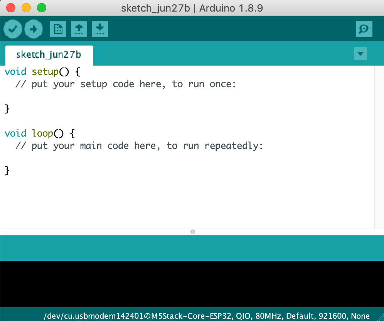The image size is (384, 321).
Task: Click the window title 'sketch_jun27b | Arduino 1.8.9'
Action: [x=192, y=8]
